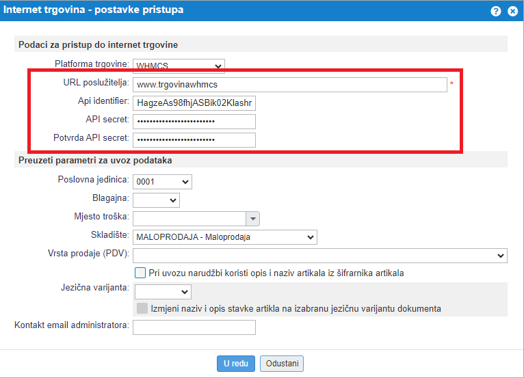Click the Mjesto troška text field
The image size is (524, 378).
pyautogui.click(x=189, y=219)
